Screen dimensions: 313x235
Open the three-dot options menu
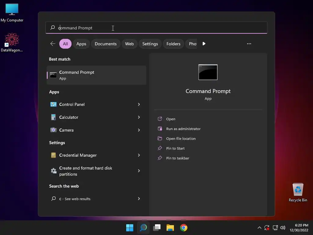coord(249,44)
